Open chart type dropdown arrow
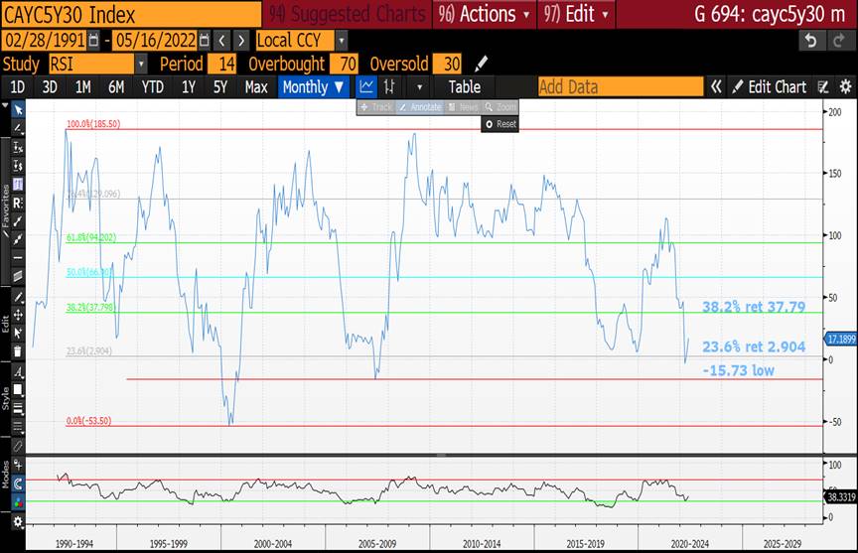Image resolution: width=858 pixels, height=553 pixels. [x=420, y=87]
